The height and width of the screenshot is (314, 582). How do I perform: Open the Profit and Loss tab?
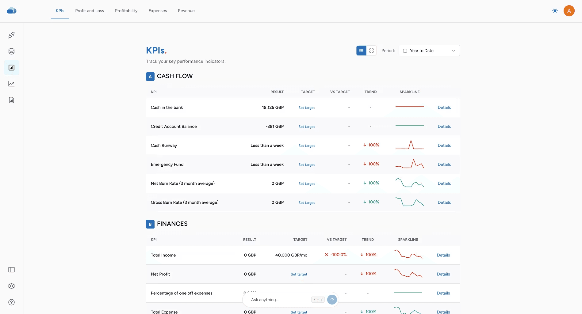[90, 11]
